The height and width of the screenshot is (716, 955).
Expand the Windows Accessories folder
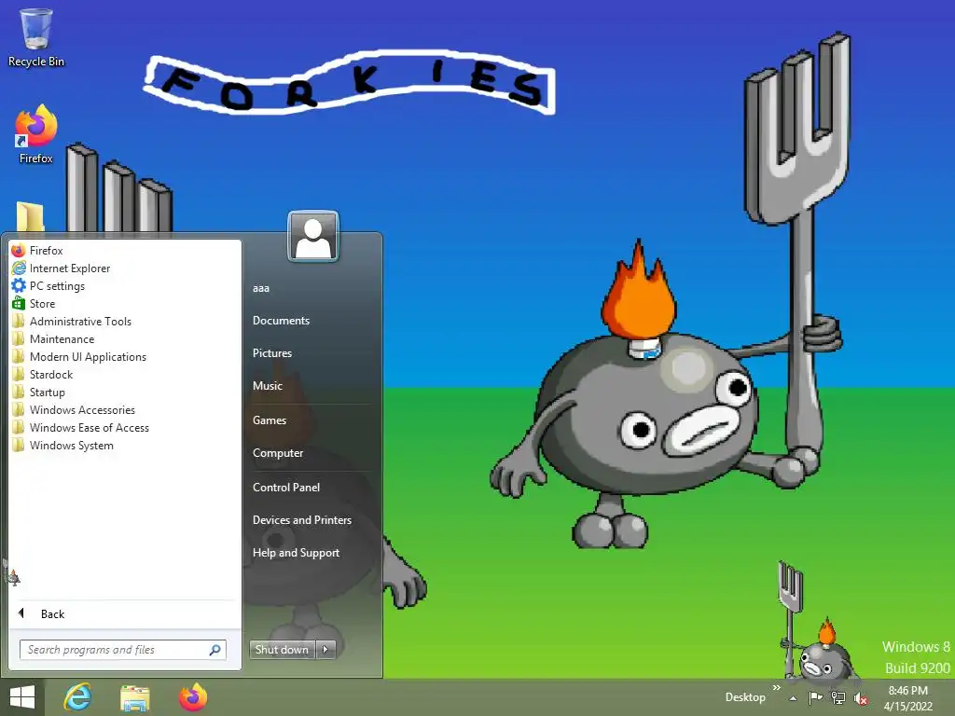(125, 410)
